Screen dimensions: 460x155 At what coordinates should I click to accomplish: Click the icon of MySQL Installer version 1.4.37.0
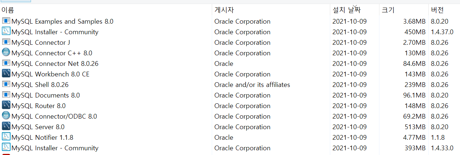coord(6,32)
